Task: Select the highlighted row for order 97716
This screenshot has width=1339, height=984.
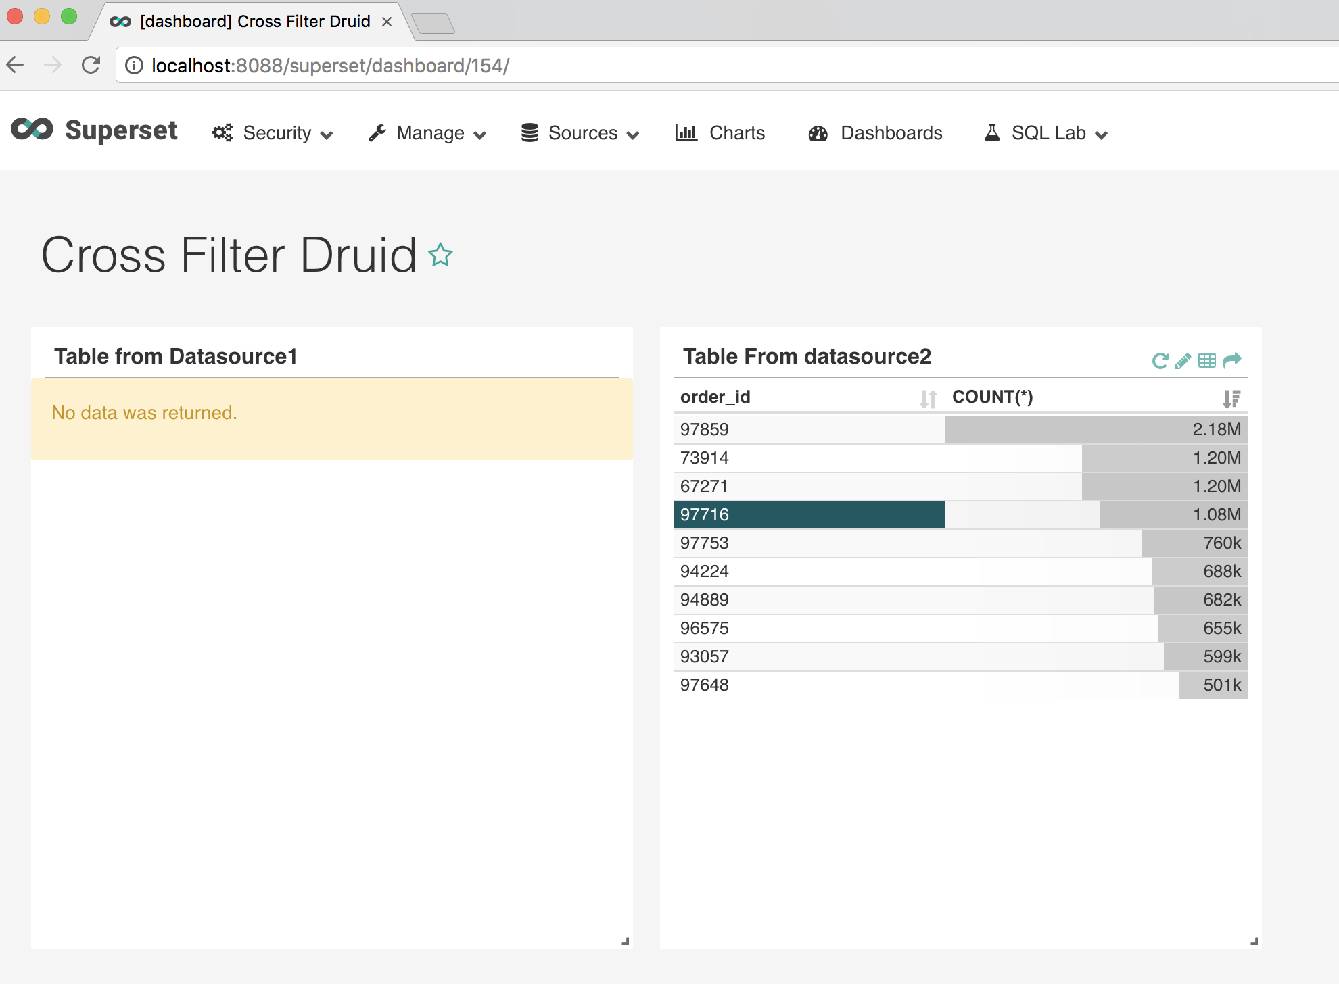Action: click(x=809, y=514)
